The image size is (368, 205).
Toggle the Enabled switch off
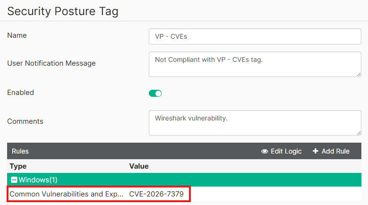click(x=155, y=94)
